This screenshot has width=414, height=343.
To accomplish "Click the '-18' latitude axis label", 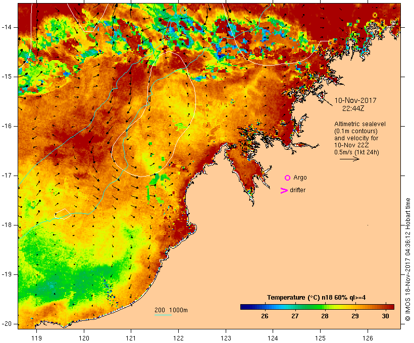I will pos(7,225).
